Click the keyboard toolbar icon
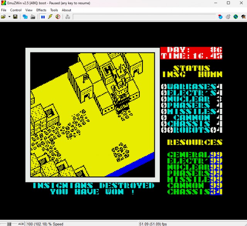Screen dimensions: 247x226 click(x=33, y=17)
